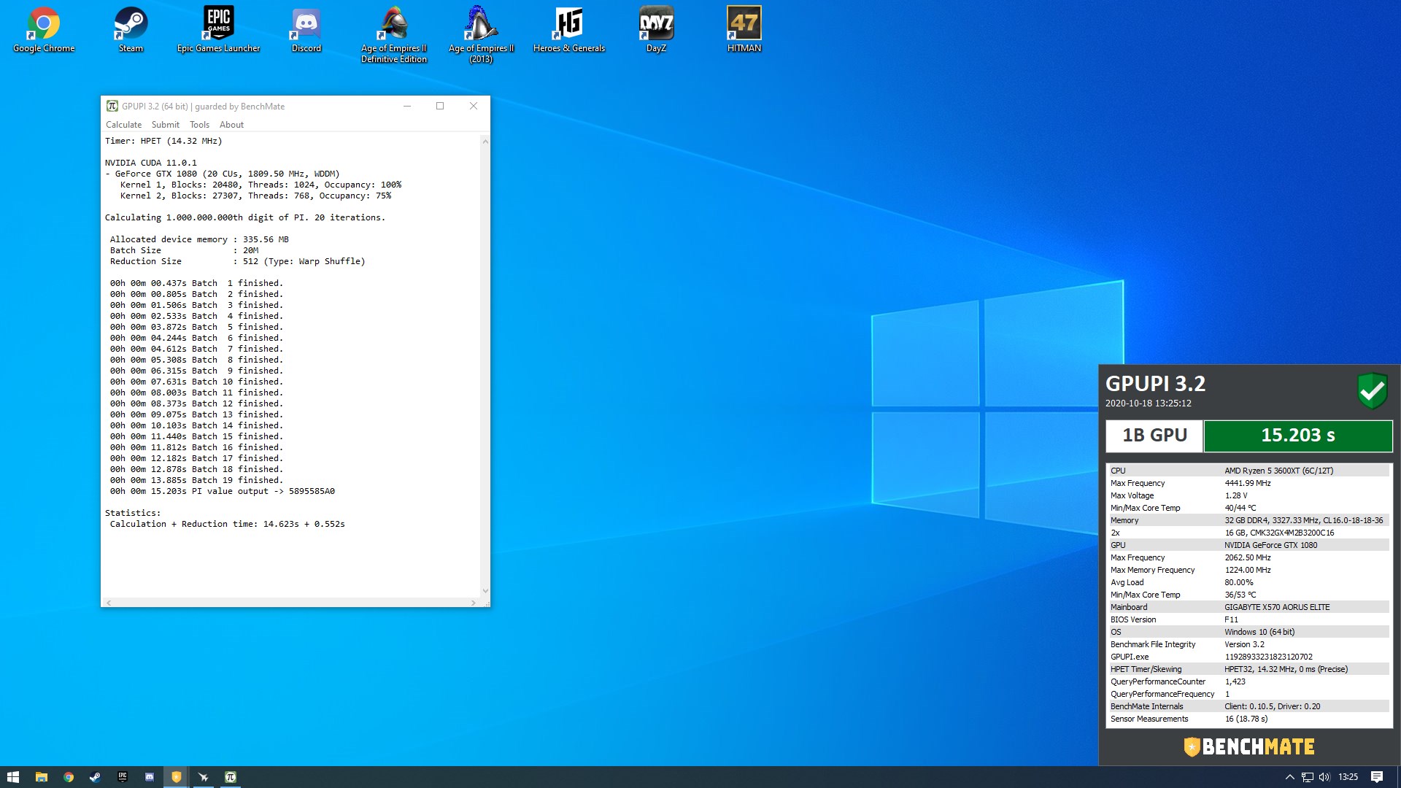Click the GPUPI scroll-down arrow
This screenshot has width=1401, height=788.
[x=485, y=591]
